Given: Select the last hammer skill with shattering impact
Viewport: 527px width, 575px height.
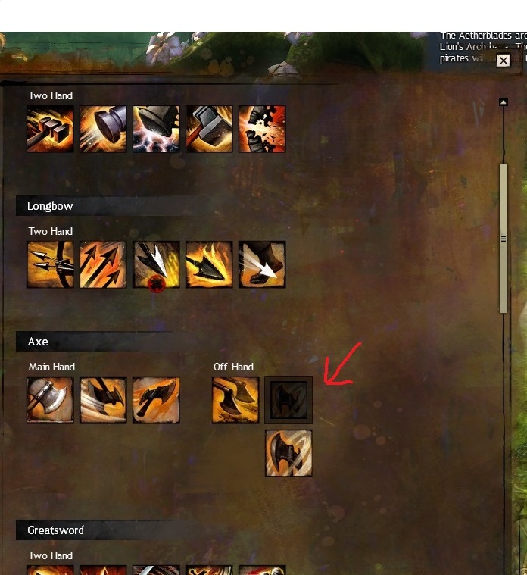Looking at the screenshot, I should [262, 129].
